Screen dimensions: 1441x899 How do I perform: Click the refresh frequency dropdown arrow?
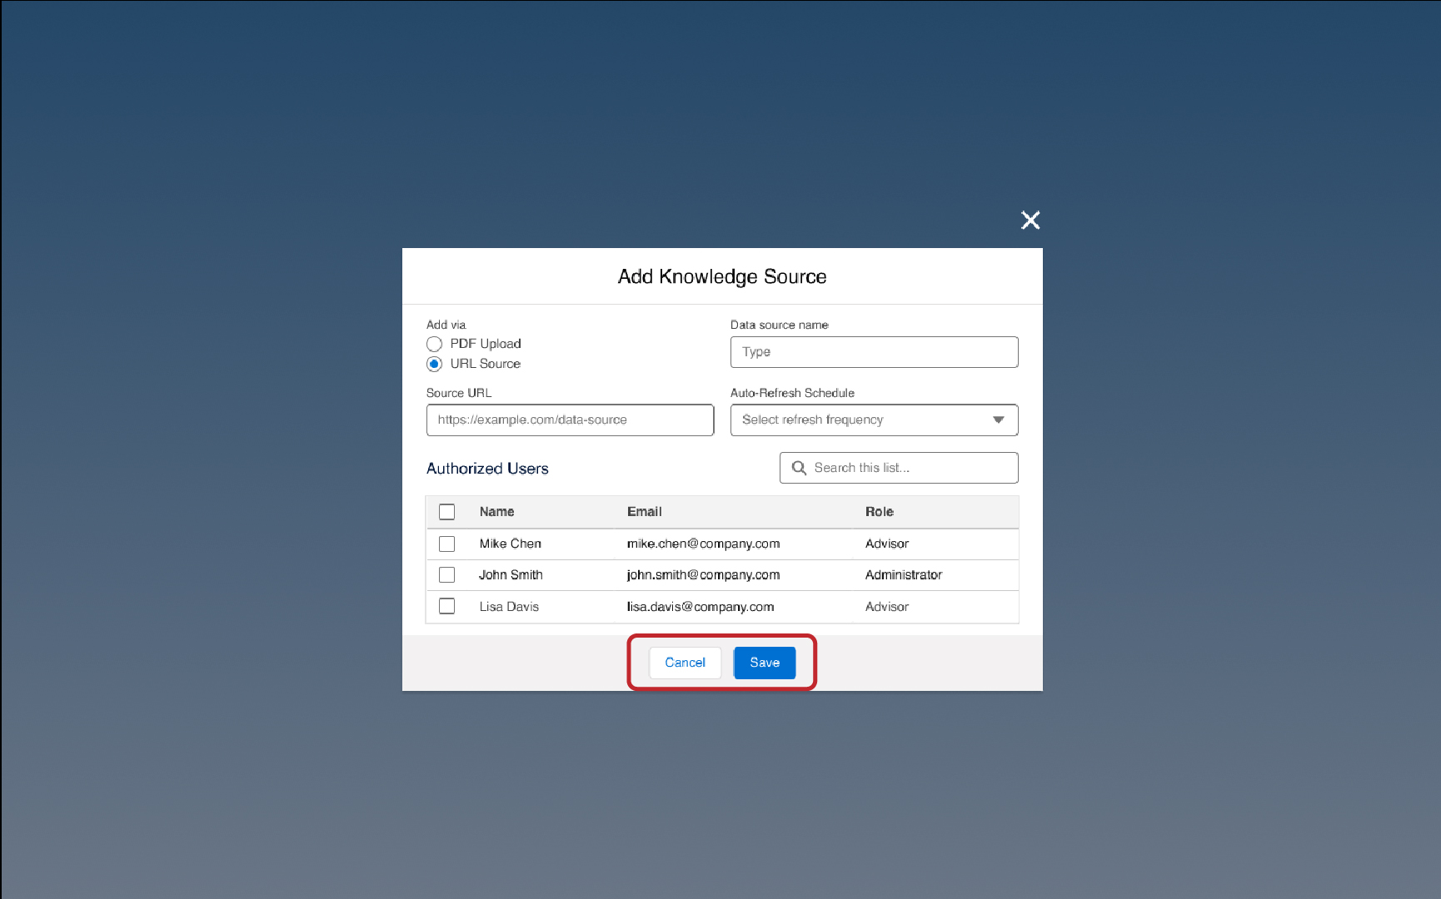998,420
